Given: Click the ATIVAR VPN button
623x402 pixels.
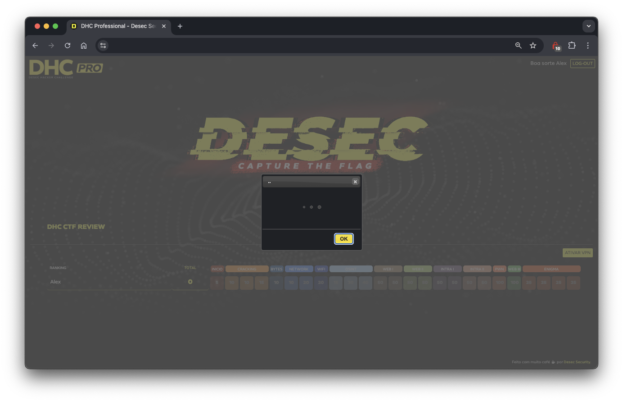Looking at the screenshot, I should [578, 253].
